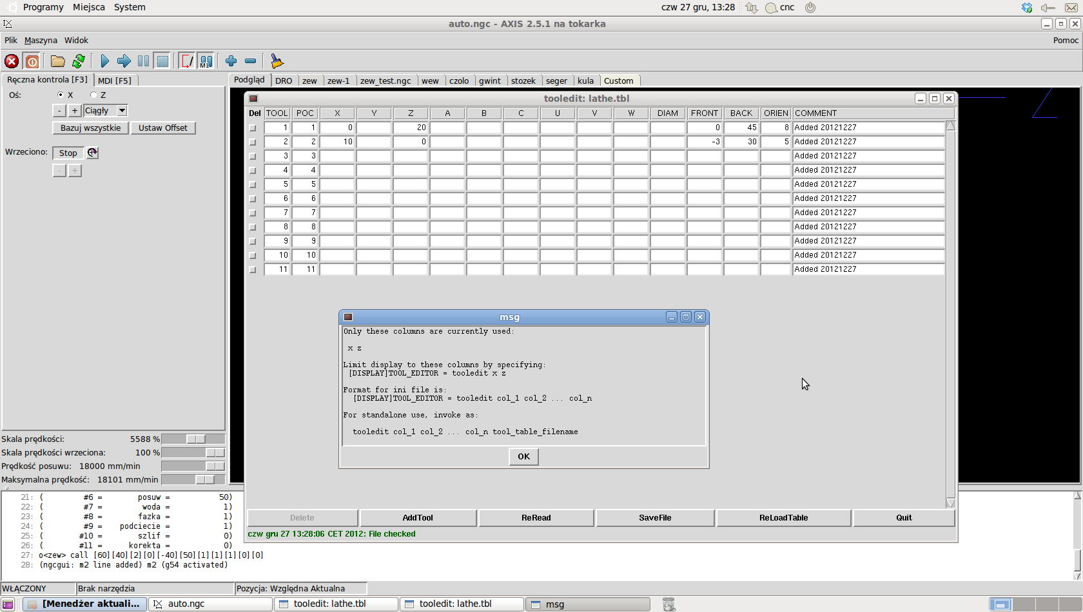The image size is (1083, 612).
Task: Click the SaveFile button
Action: click(656, 518)
